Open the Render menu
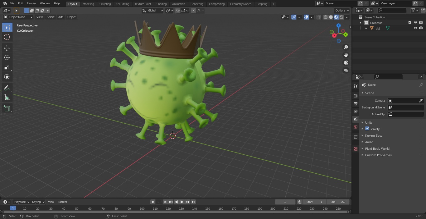The height and width of the screenshot is (219, 426). 31,3
